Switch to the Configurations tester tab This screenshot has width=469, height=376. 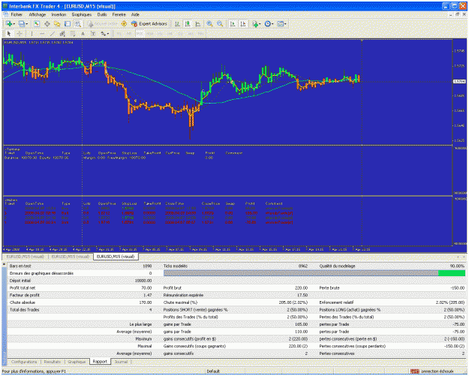click(24, 362)
